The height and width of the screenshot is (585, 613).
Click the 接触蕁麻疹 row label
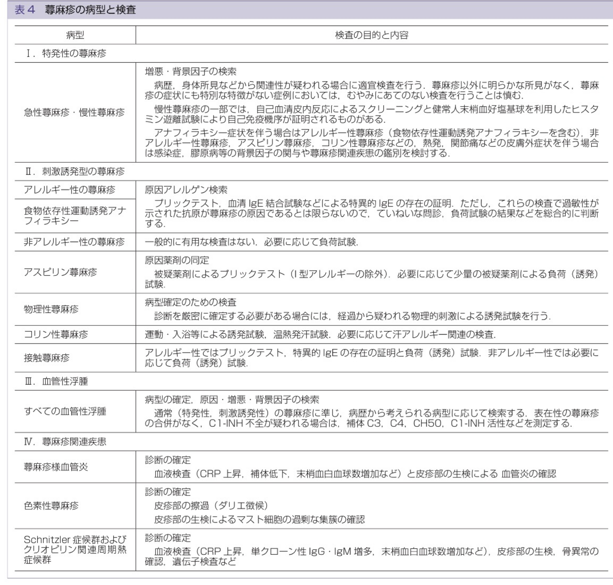tap(47, 358)
